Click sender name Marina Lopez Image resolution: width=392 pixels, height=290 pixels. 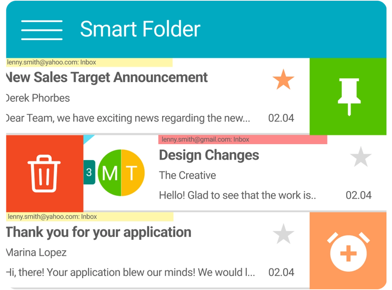[x=36, y=253]
